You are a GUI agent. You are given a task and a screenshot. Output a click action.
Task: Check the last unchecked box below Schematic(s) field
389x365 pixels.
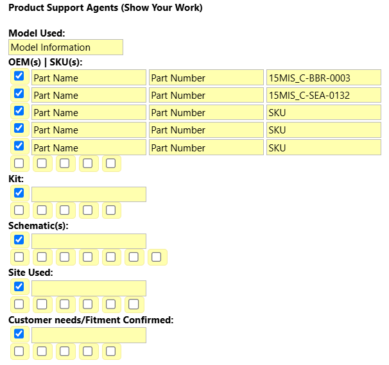tap(156, 257)
